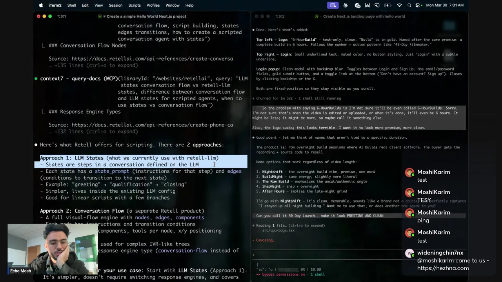Viewport: 502px width, 282px height.
Task: Open the chat bubble icon with badge 26
Action: tap(357, 5)
